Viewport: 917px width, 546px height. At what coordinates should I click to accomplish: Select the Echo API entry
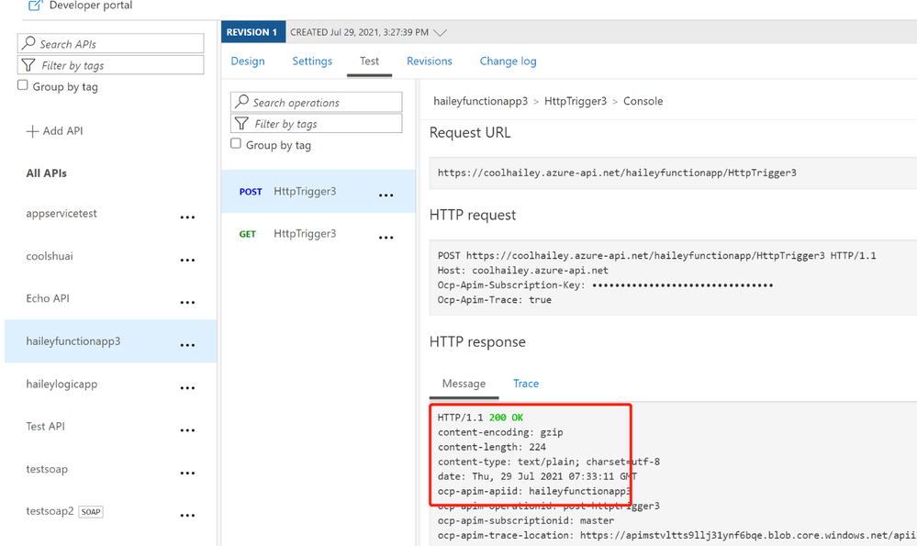(x=48, y=298)
